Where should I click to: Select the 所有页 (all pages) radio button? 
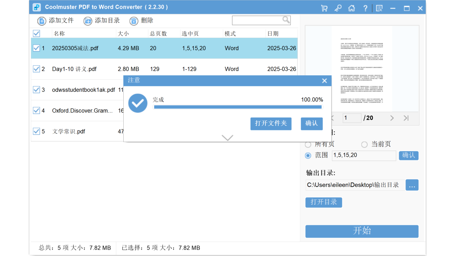308,144
